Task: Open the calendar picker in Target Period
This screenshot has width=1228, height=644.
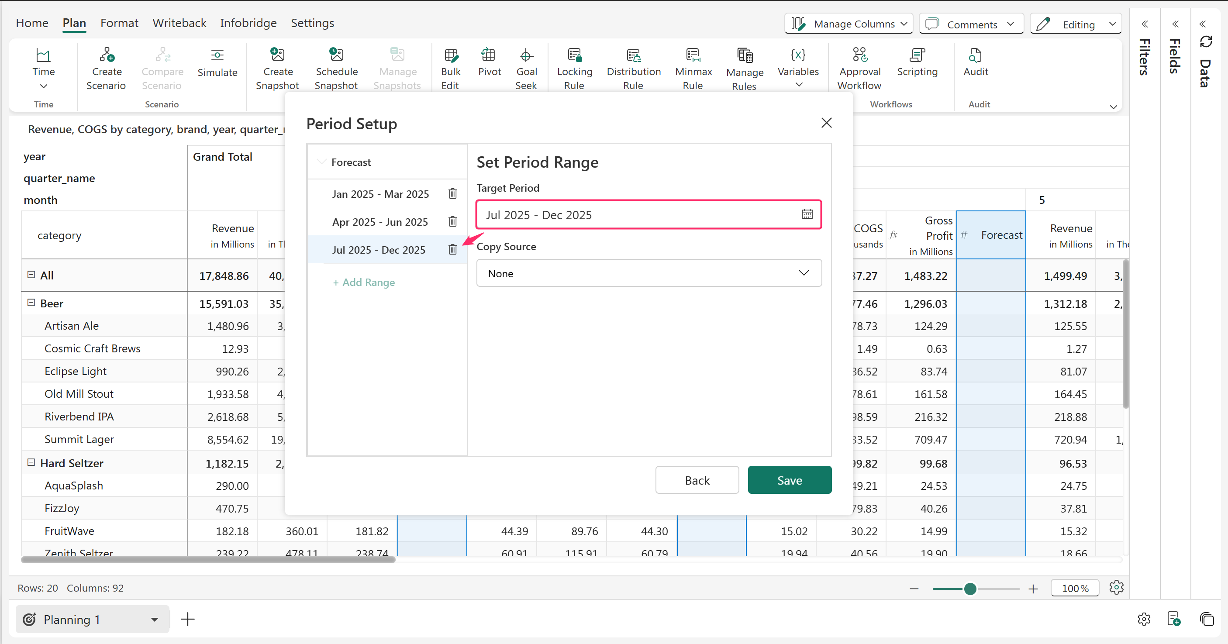Action: [x=807, y=214]
